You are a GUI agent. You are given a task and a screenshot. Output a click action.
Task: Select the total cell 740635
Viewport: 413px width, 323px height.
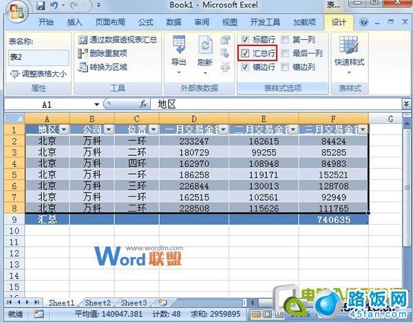pos(333,220)
